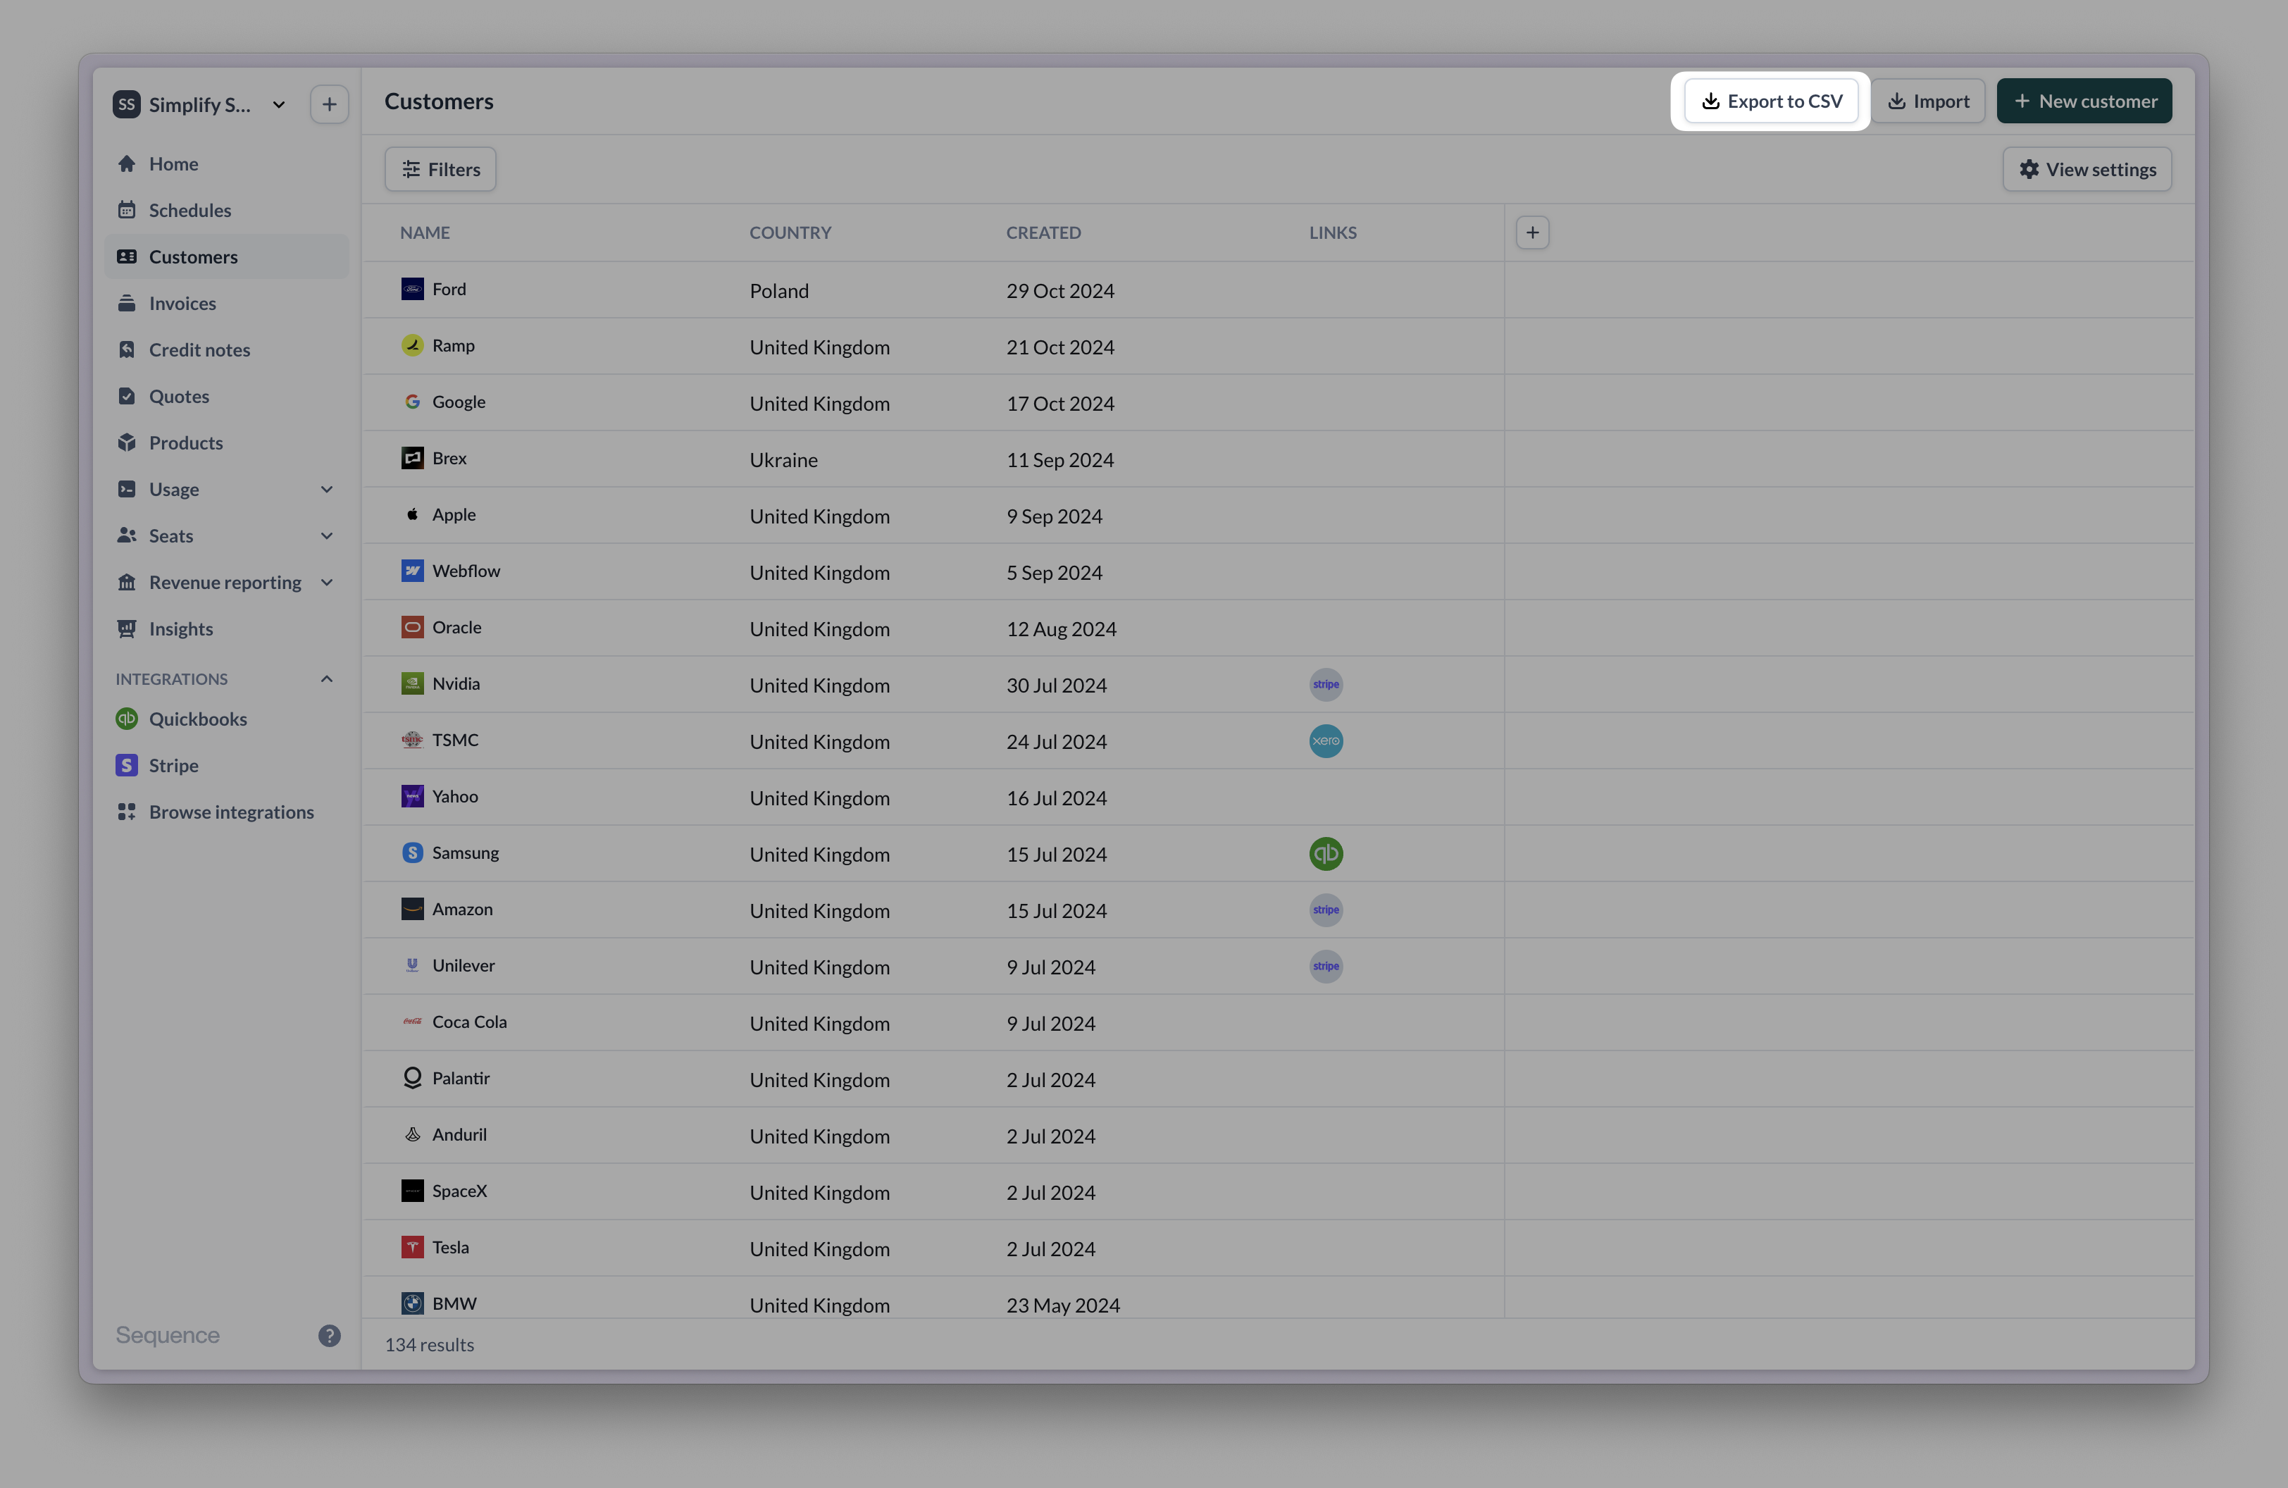This screenshot has height=1488, width=2288.
Task: Click the Import button
Action: pyautogui.click(x=1927, y=101)
